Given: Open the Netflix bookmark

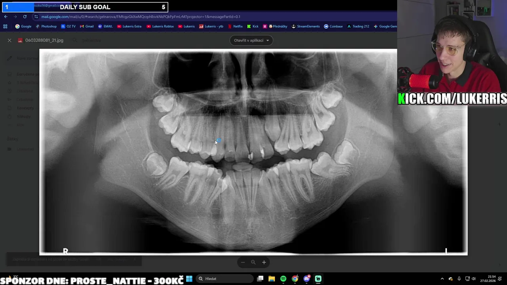Looking at the screenshot, I should 235,27.
